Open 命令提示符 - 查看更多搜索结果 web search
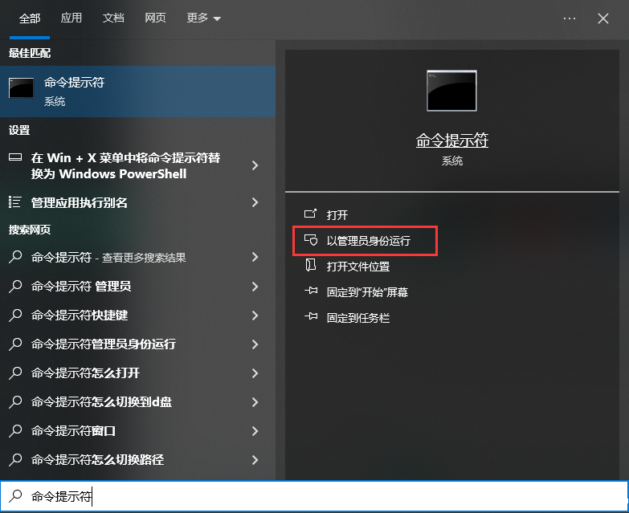Screen dimensions: 629x513 coord(137,257)
